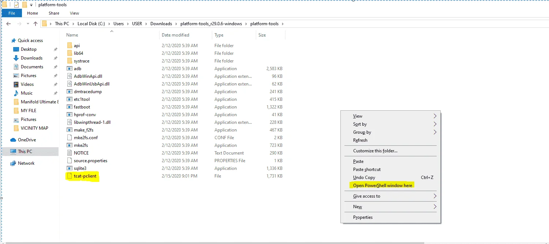This screenshot has width=549, height=244.
Task: Open Downloads in Quick access
Action: click(31, 58)
